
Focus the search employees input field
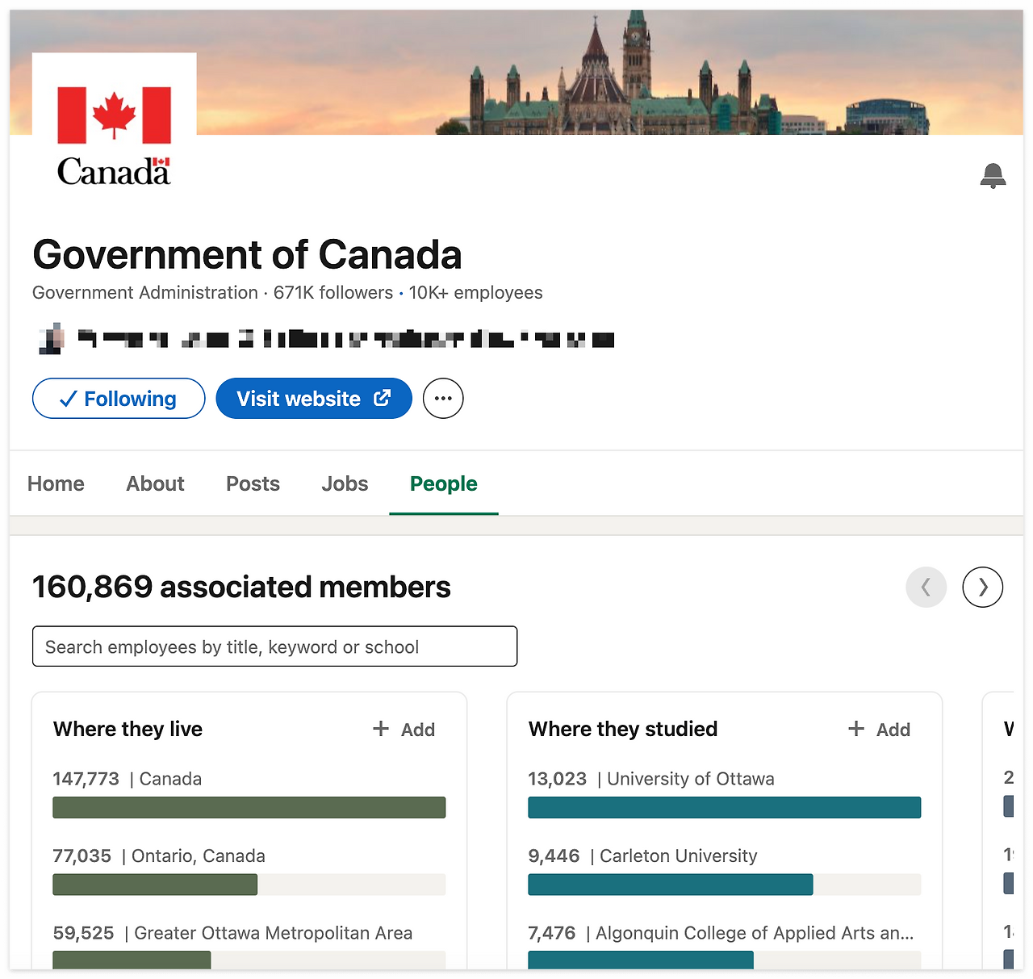[x=274, y=646]
